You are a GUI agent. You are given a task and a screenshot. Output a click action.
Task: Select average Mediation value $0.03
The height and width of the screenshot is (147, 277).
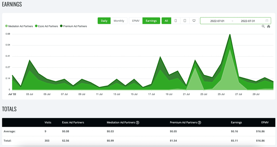[x=110, y=131]
